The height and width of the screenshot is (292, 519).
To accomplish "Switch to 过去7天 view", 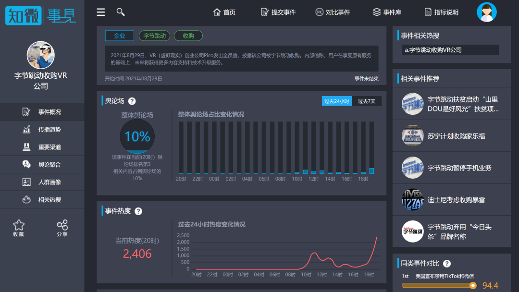I will [x=366, y=101].
